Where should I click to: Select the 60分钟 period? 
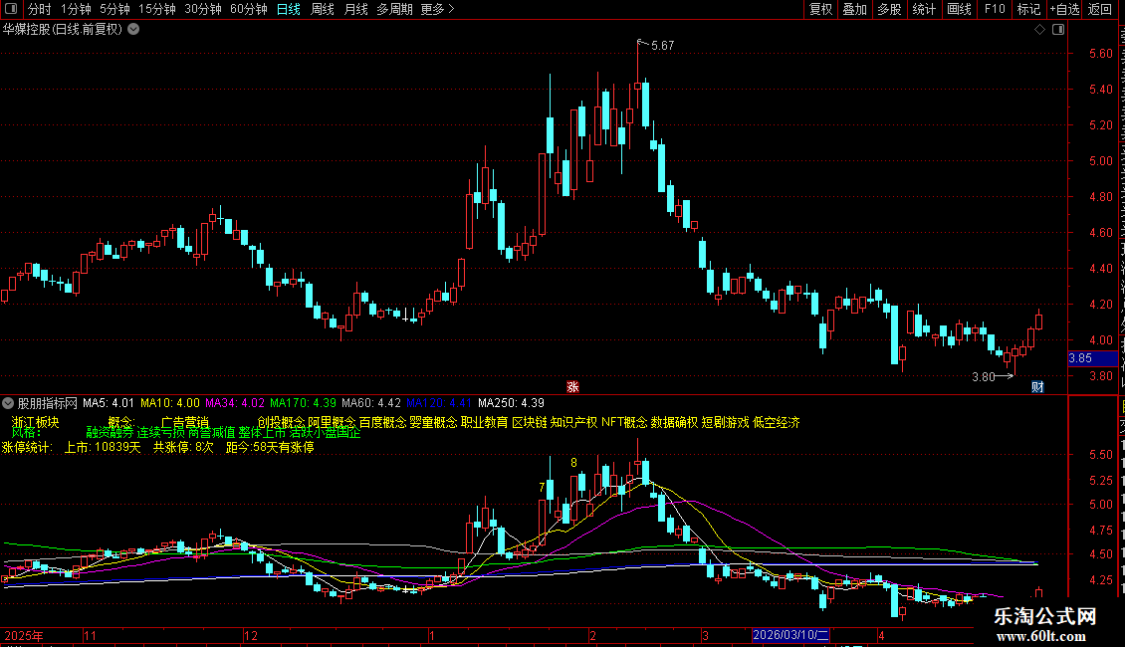tap(249, 9)
